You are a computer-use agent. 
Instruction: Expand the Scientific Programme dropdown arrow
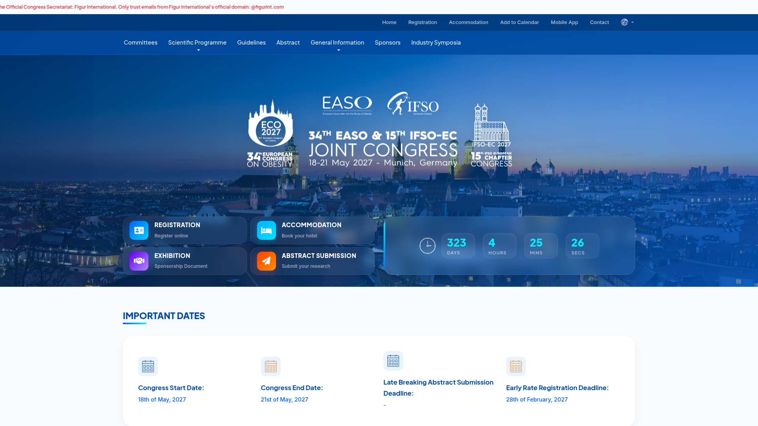pyautogui.click(x=199, y=50)
